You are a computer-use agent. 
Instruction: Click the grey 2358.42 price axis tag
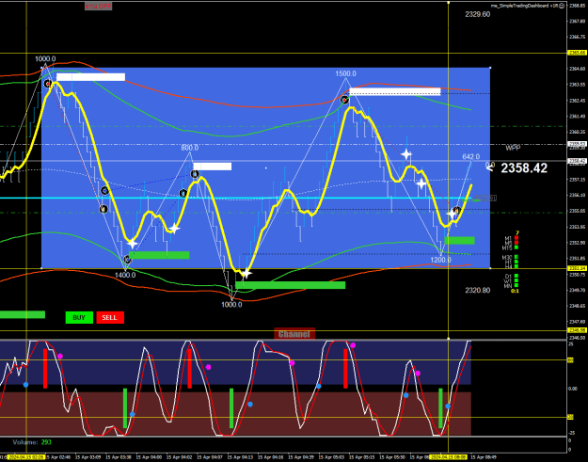[x=577, y=161]
